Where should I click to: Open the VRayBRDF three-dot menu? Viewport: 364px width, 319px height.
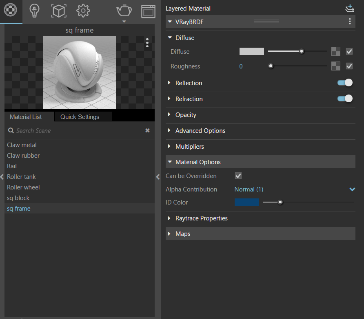pyautogui.click(x=349, y=22)
